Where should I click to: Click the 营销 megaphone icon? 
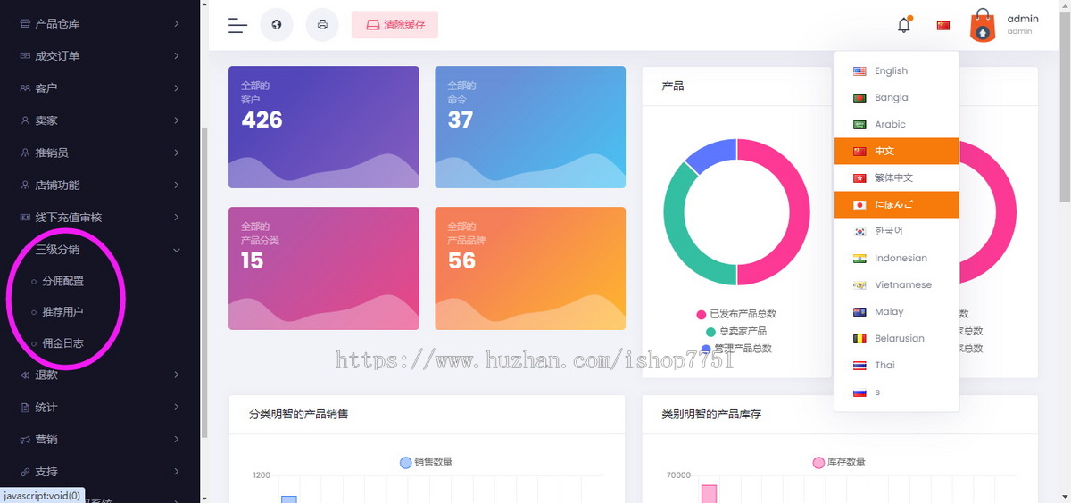click(26, 440)
